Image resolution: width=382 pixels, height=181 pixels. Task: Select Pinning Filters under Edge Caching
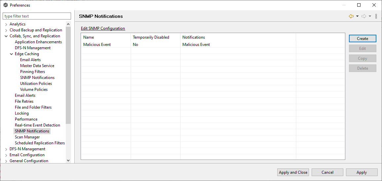tap(32, 72)
